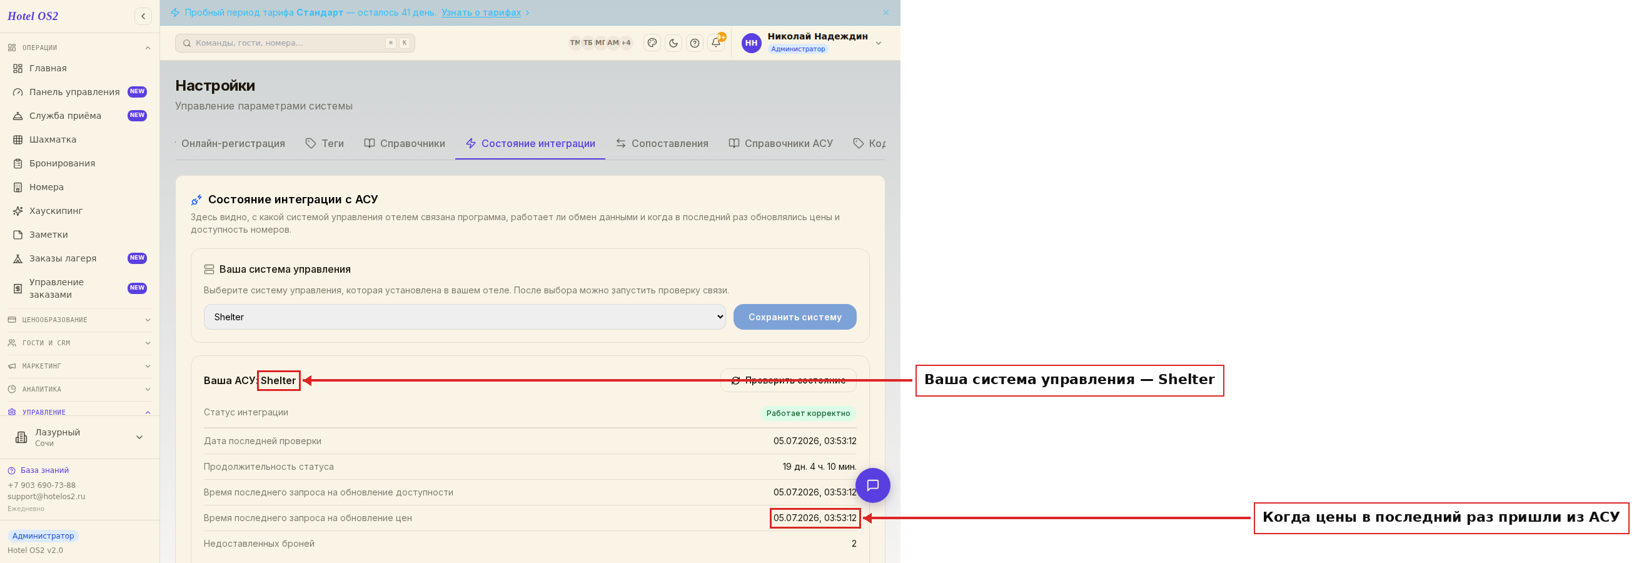Close the trial period banner
Viewport: 1644px width, 563px height.
click(886, 13)
